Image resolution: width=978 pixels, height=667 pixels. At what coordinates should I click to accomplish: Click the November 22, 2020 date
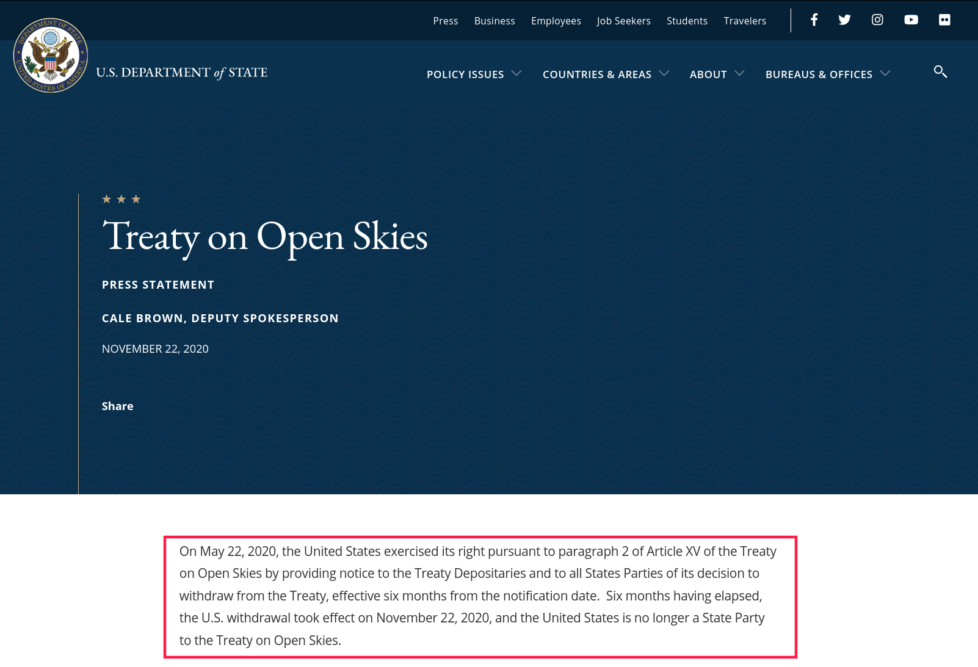(x=155, y=349)
